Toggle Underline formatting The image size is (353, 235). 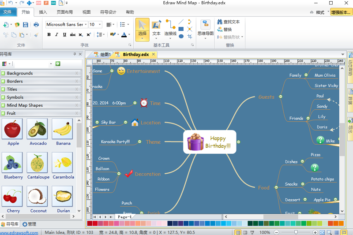[65, 35]
